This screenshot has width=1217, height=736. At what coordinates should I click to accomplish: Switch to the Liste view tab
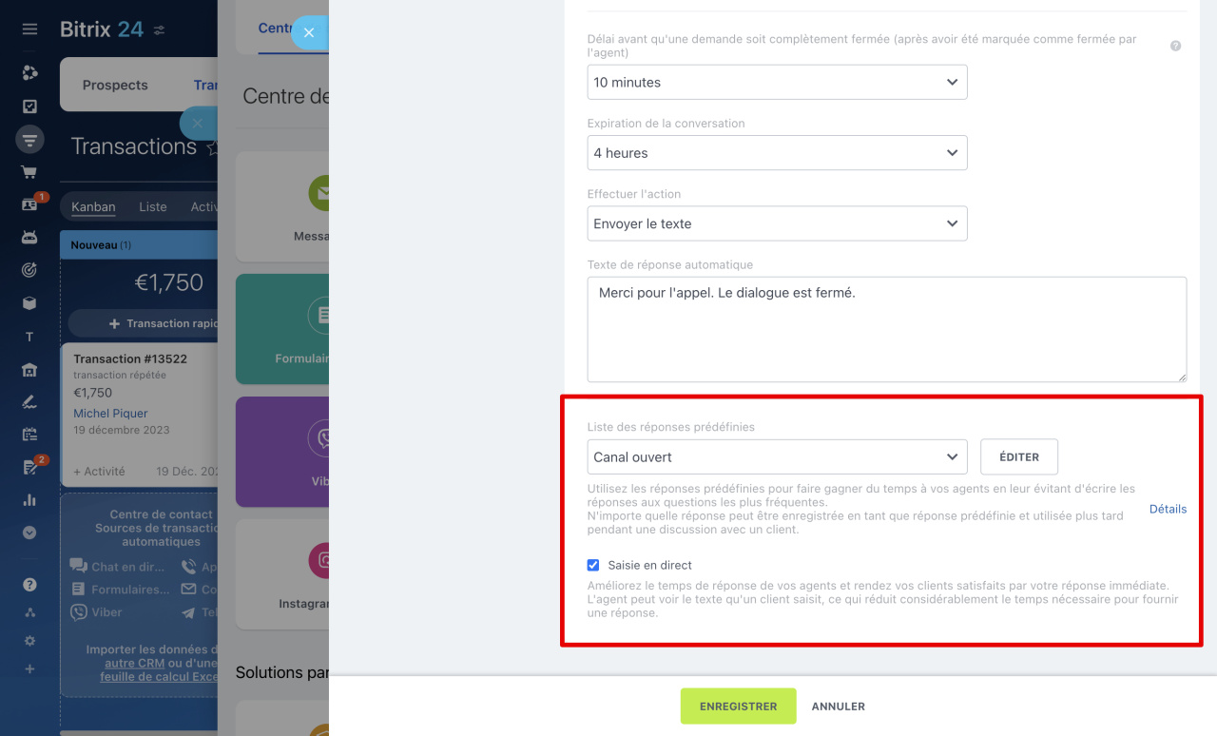(x=153, y=206)
